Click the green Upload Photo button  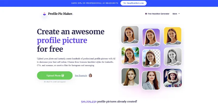point(55,76)
